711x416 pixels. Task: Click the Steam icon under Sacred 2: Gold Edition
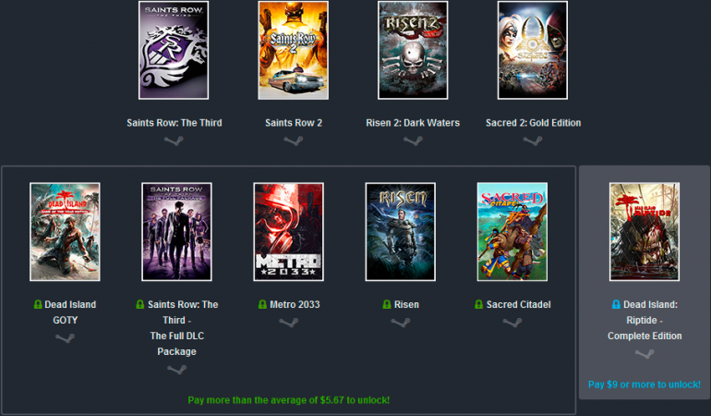click(533, 141)
